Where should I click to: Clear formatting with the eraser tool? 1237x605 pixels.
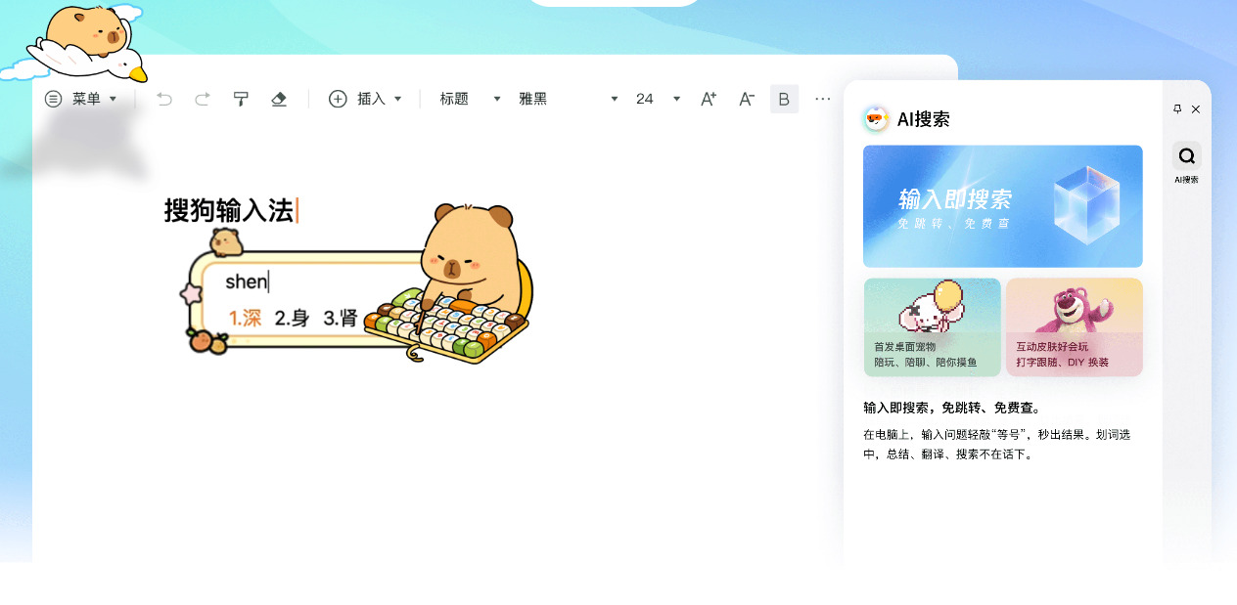point(279,99)
